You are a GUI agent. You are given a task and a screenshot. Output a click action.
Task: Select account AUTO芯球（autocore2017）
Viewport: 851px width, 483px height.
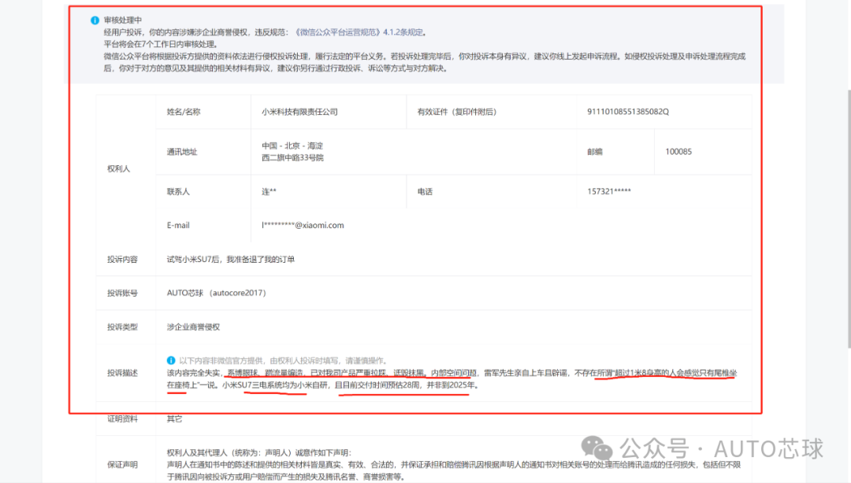click(x=216, y=293)
